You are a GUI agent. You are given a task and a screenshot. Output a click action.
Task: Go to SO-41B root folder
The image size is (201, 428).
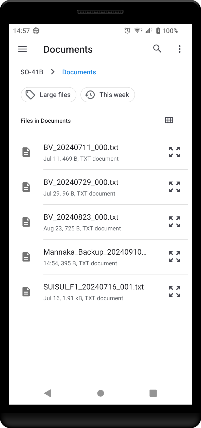[32, 72]
